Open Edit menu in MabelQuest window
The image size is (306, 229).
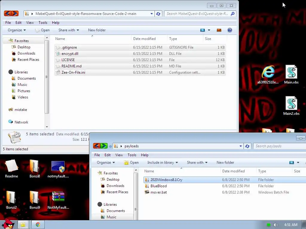(x=19, y=23)
